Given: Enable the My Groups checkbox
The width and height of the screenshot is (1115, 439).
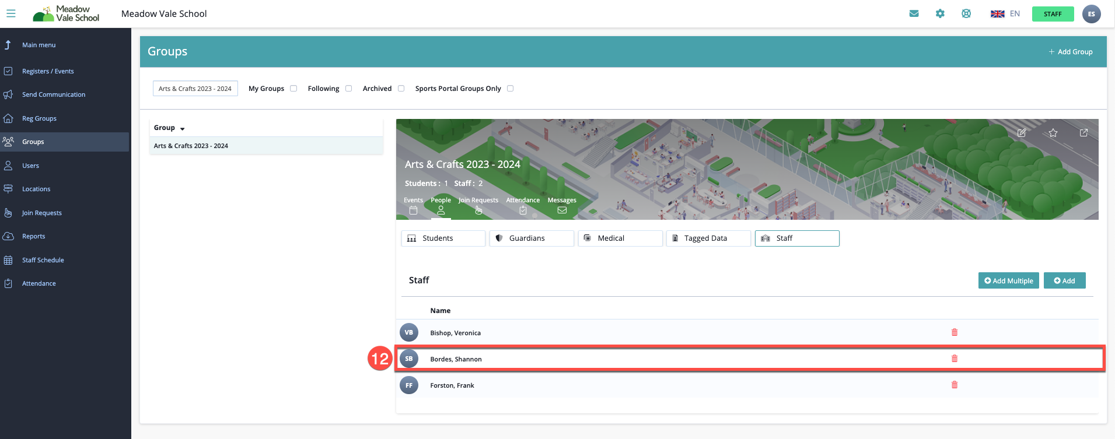Looking at the screenshot, I should point(293,89).
